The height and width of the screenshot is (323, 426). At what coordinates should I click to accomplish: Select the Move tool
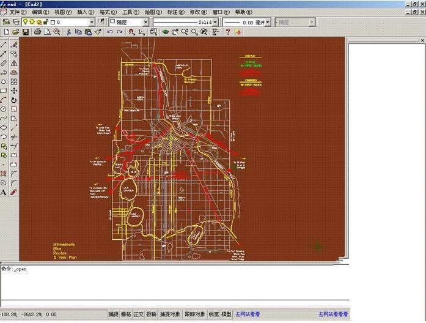click(x=14, y=91)
